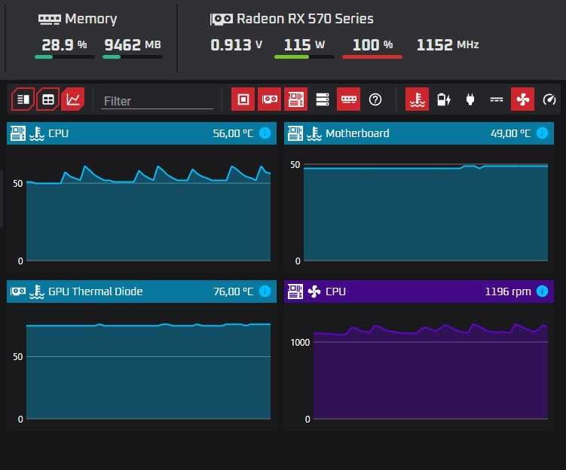Click the 115 W GPU power value
The width and height of the screenshot is (566, 470).
304,44
